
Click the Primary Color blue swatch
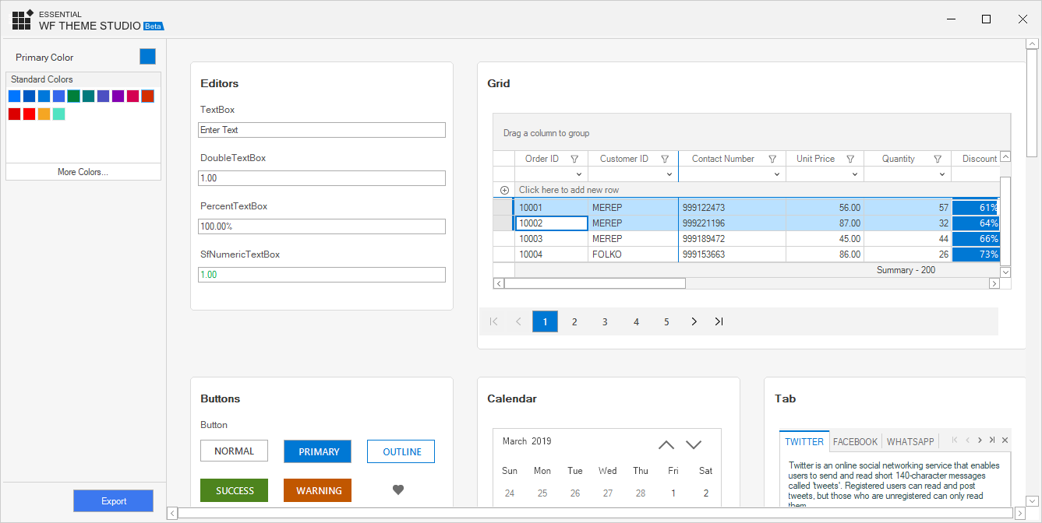click(147, 57)
